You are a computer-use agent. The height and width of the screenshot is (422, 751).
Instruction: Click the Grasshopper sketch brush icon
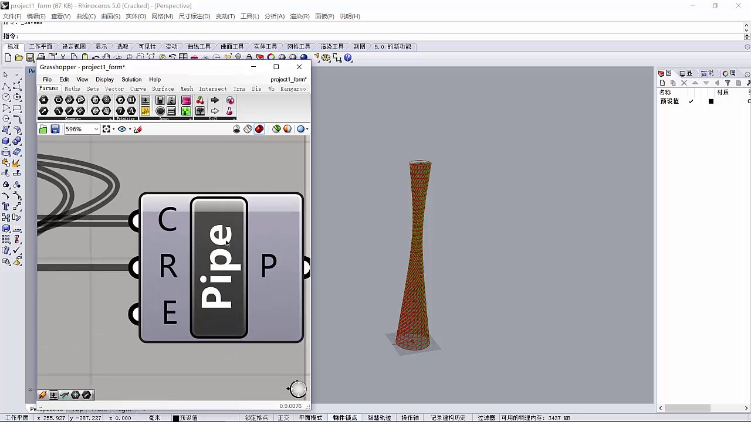[x=138, y=129]
